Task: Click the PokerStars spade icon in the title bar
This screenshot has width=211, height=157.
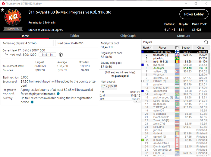Action: (3, 4)
